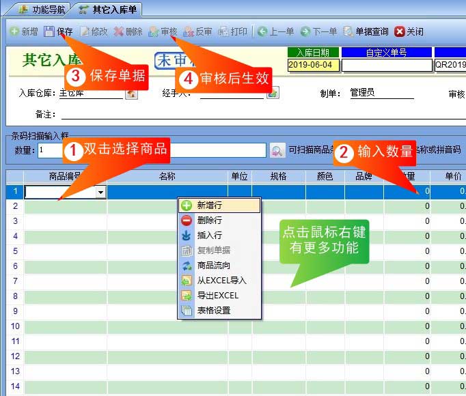Click the 打印 (Print) toolbar icon

click(223, 31)
